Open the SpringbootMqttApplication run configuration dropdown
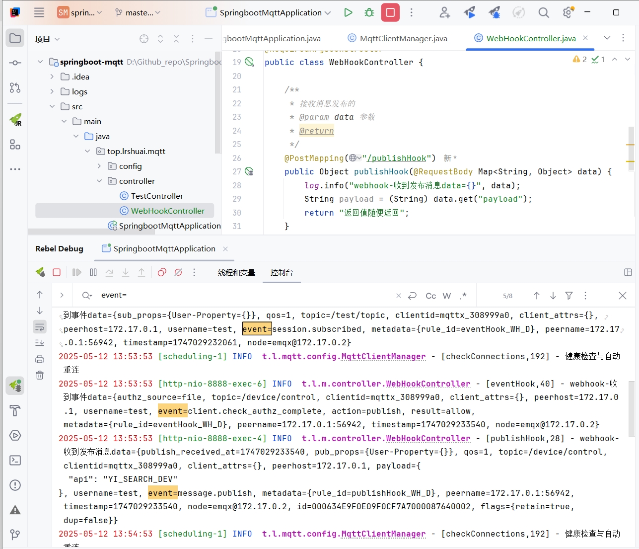This screenshot has width=639, height=549. click(x=271, y=12)
